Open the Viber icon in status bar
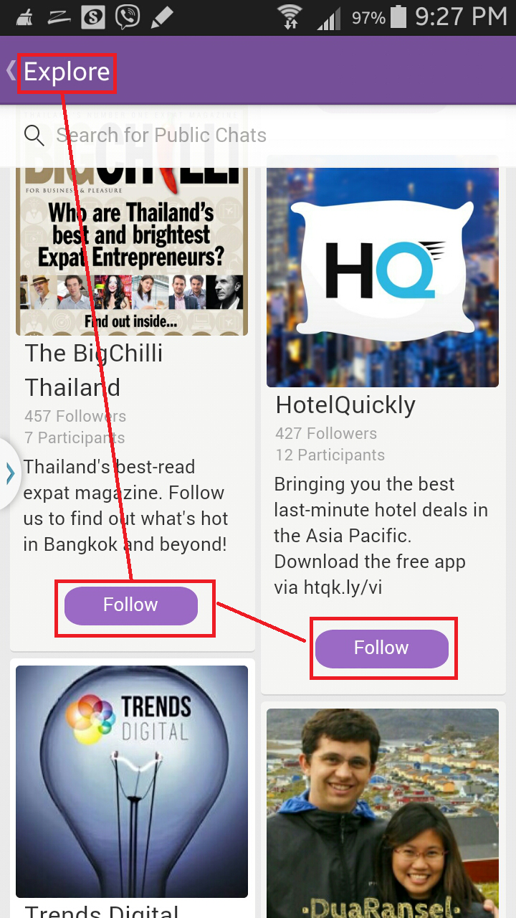Screen dimensions: 516x918 pos(128,16)
